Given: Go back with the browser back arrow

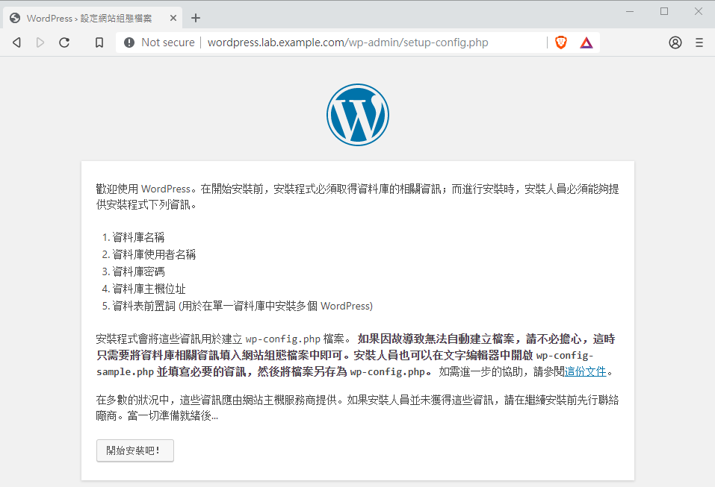Looking at the screenshot, I should (17, 43).
